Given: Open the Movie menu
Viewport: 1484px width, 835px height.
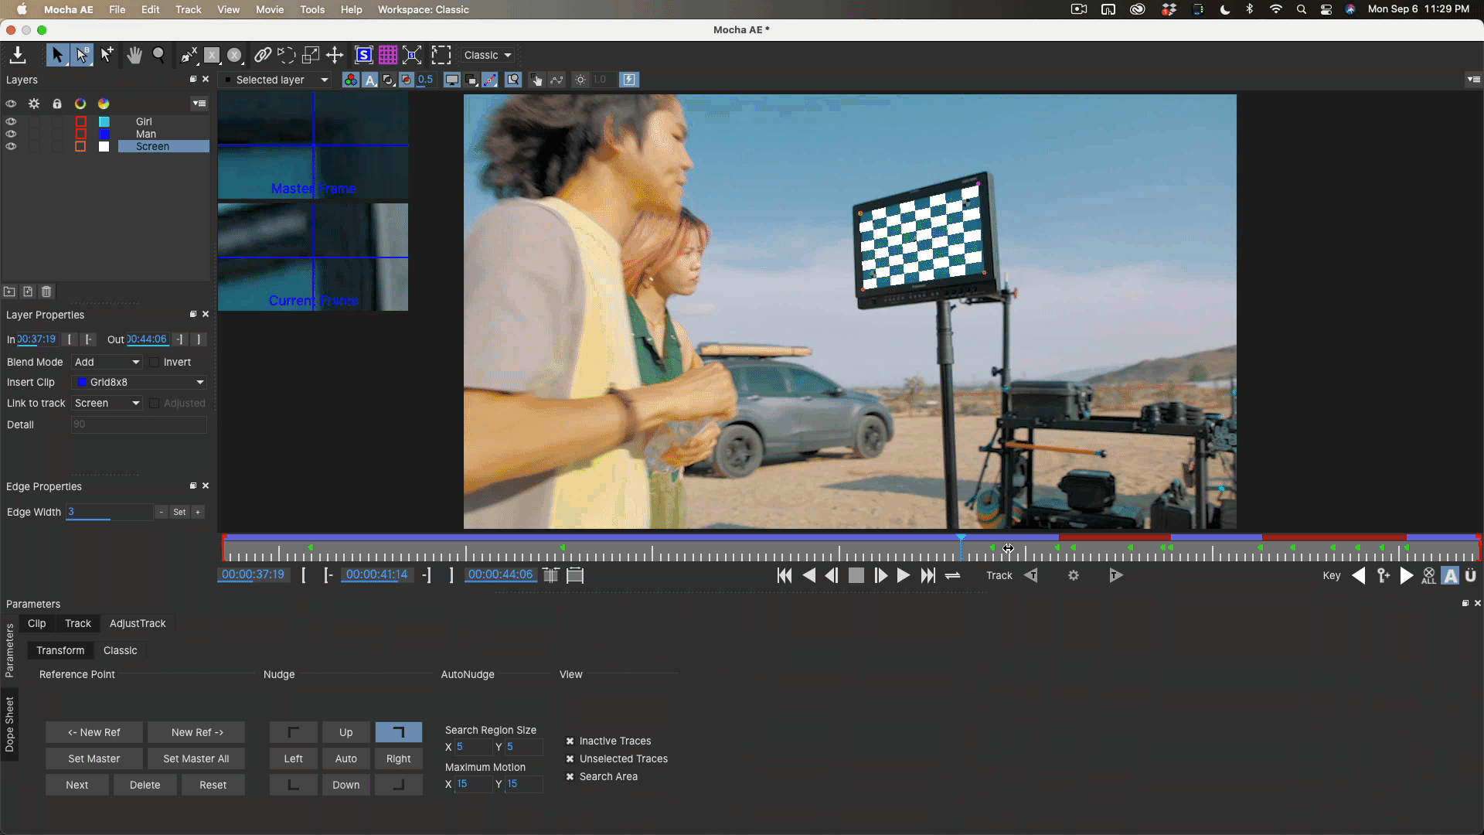Looking at the screenshot, I should (270, 9).
